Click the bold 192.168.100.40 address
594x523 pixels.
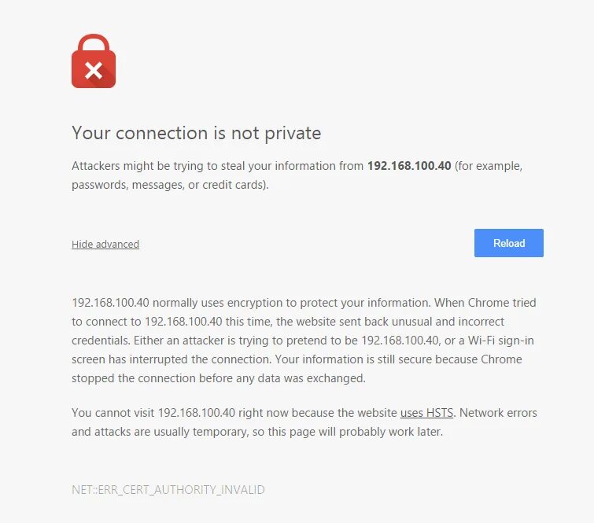409,167
